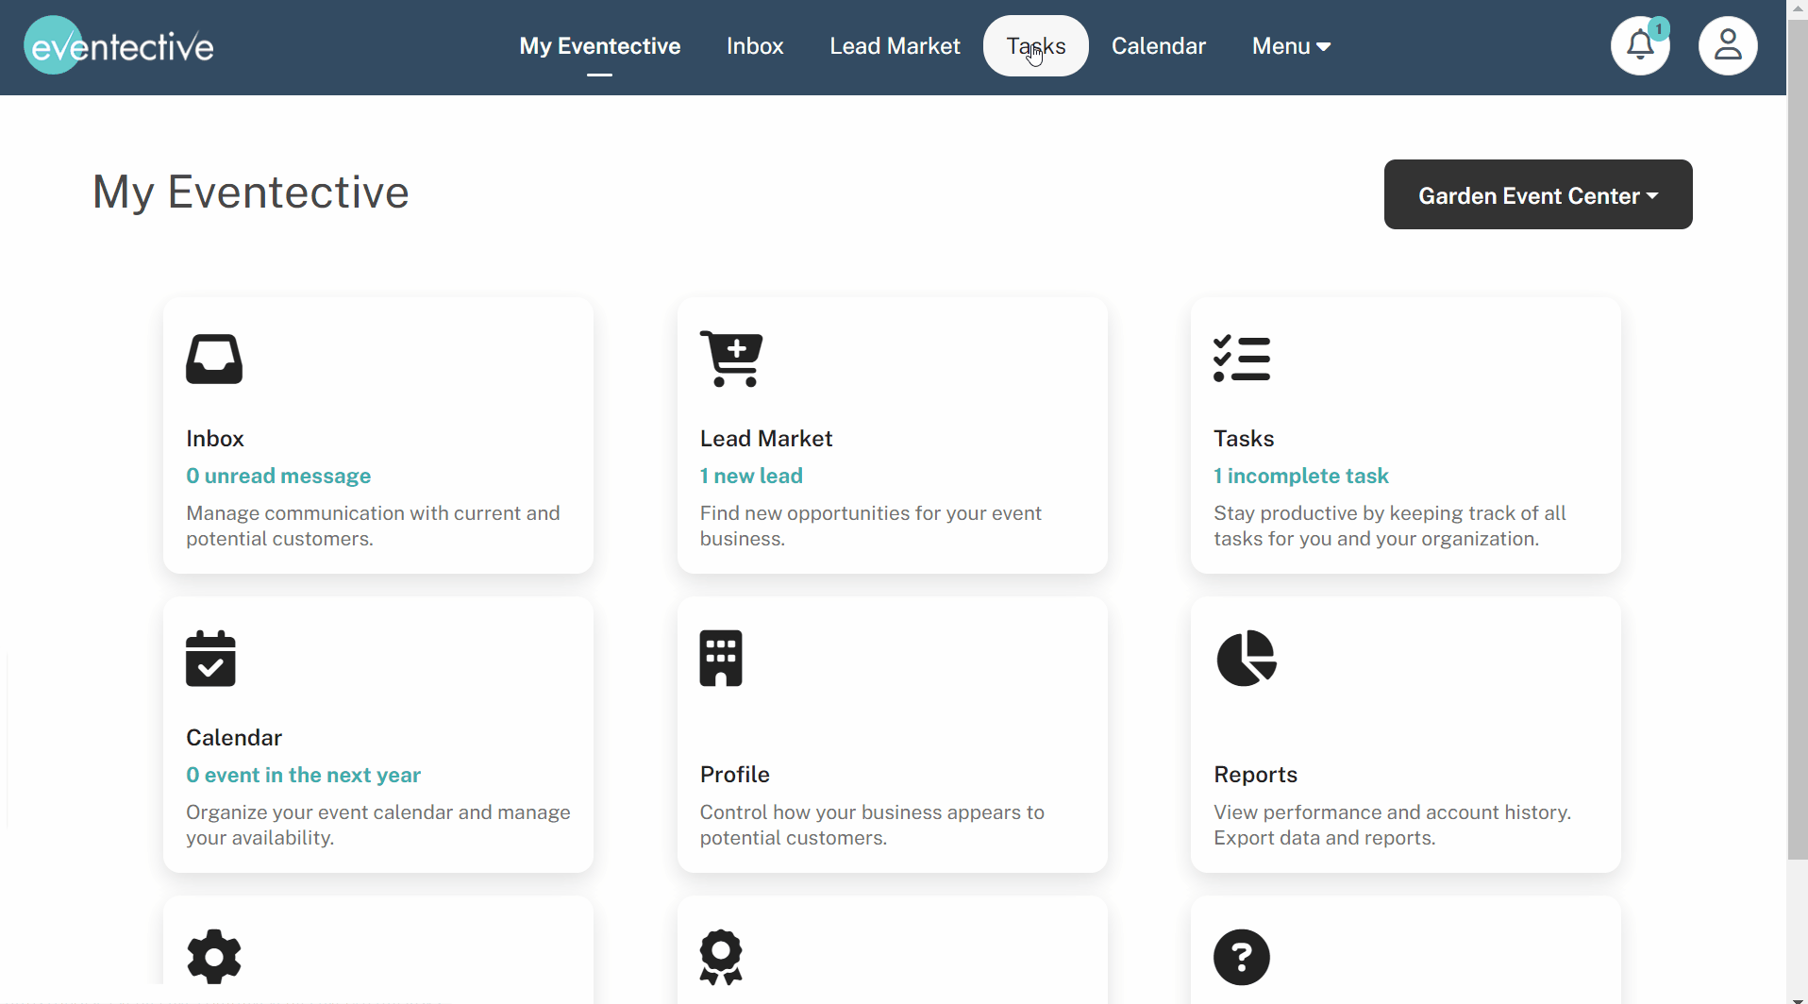Image resolution: width=1808 pixels, height=1004 pixels.
Task: Open Inbox from the top navigation
Action: 755,46
